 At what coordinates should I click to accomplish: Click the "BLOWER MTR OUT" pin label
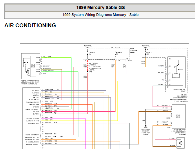[33, 144]
